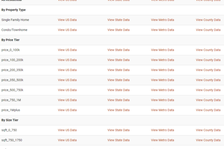
Task: Open View County Data for price_1Mplus
Action: click(208, 110)
